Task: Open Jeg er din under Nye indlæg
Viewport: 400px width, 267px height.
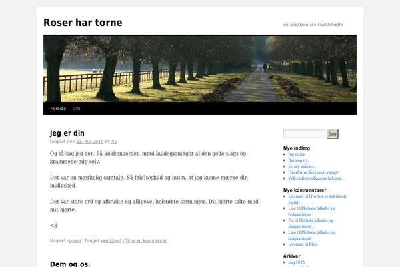Action: coord(297,154)
